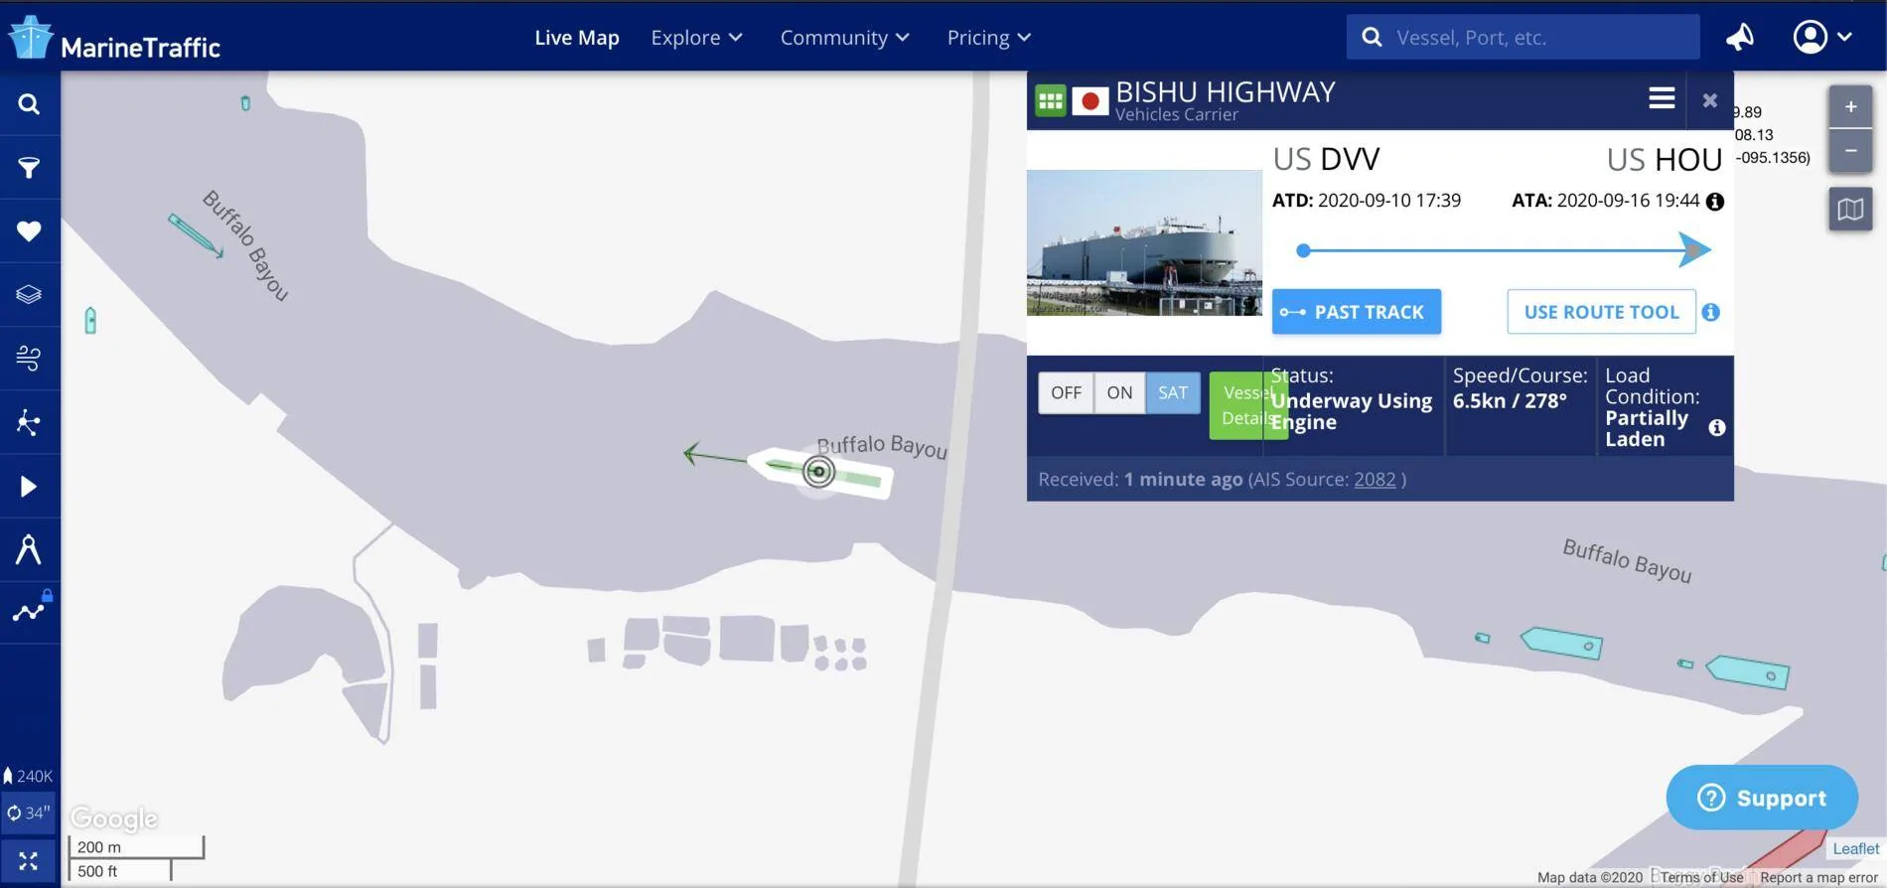This screenshot has width=1887, height=888.
Task: Open the sidebar search tool
Action: coord(29,104)
